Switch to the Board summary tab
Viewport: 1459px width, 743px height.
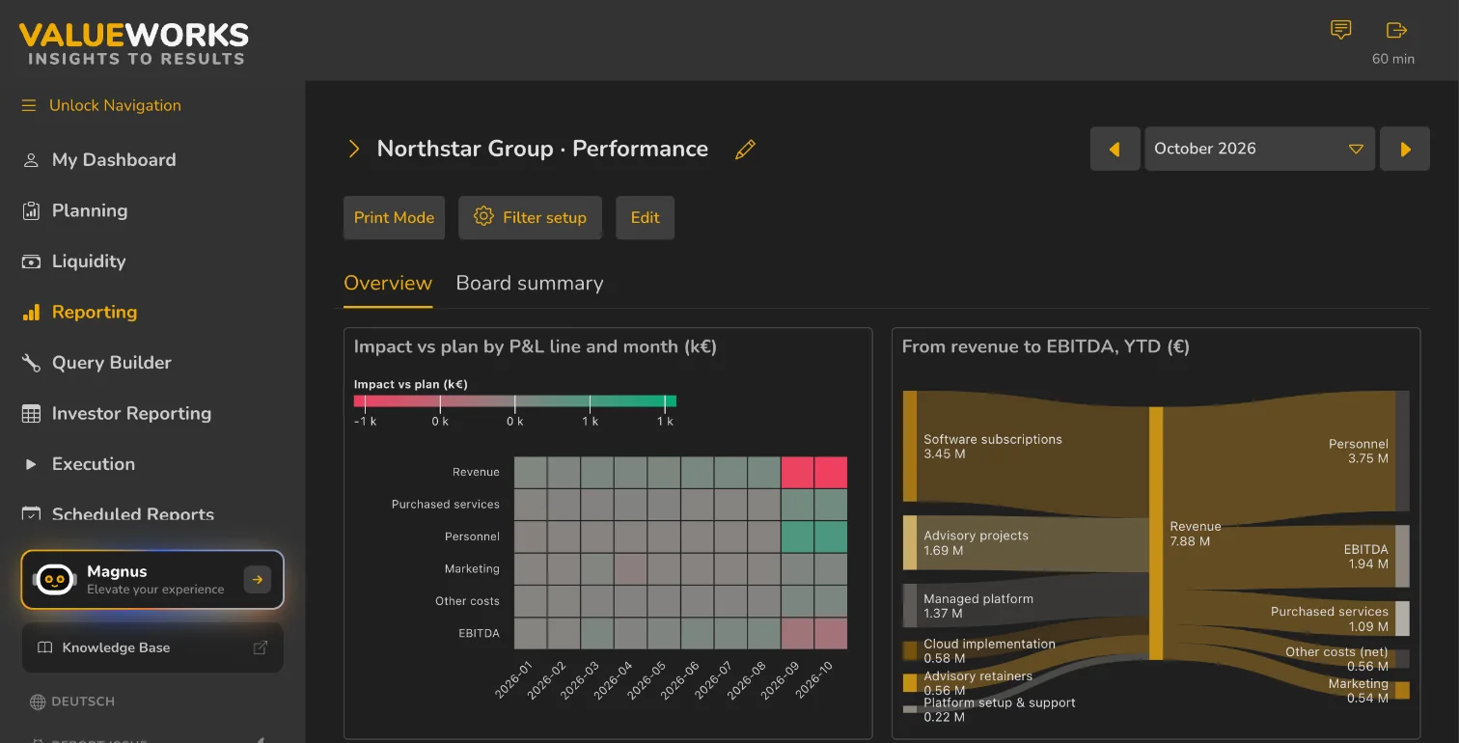pyautogui.click(x=530, y=284)
